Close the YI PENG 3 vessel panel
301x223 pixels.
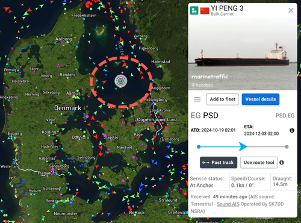pos(291,10)
